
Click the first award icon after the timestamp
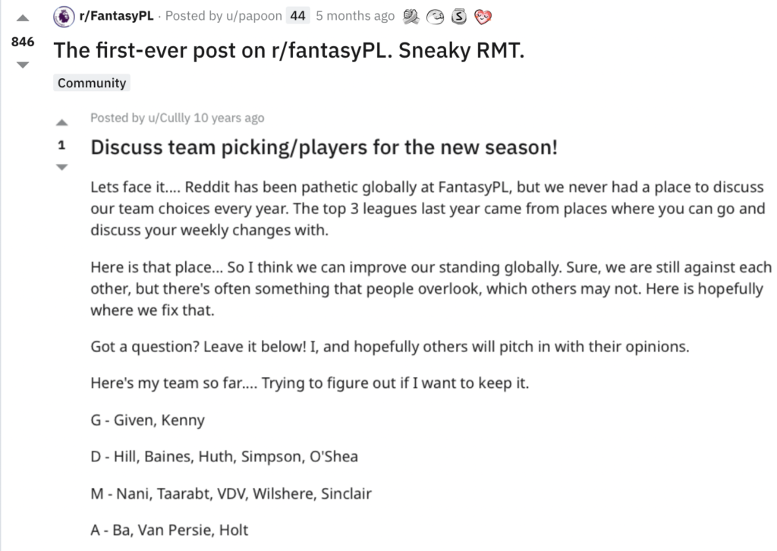pyautogui.click(x=412, y=16)
